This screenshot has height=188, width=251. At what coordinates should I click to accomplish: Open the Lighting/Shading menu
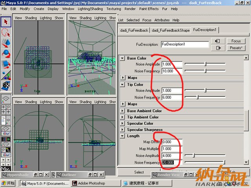tap(90, 9)
